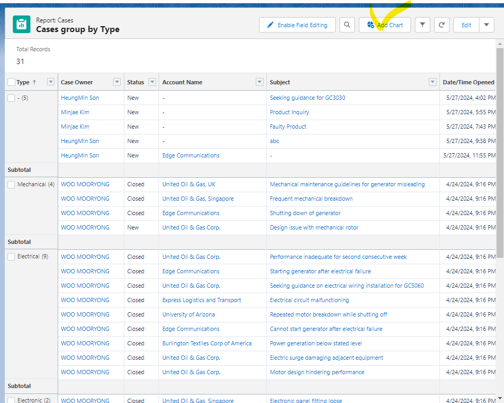Click Closed status on Frequent mechanical breakdown row
This screenshot has width=504, height=403.
pyautogui.click(x=136, y=199)
